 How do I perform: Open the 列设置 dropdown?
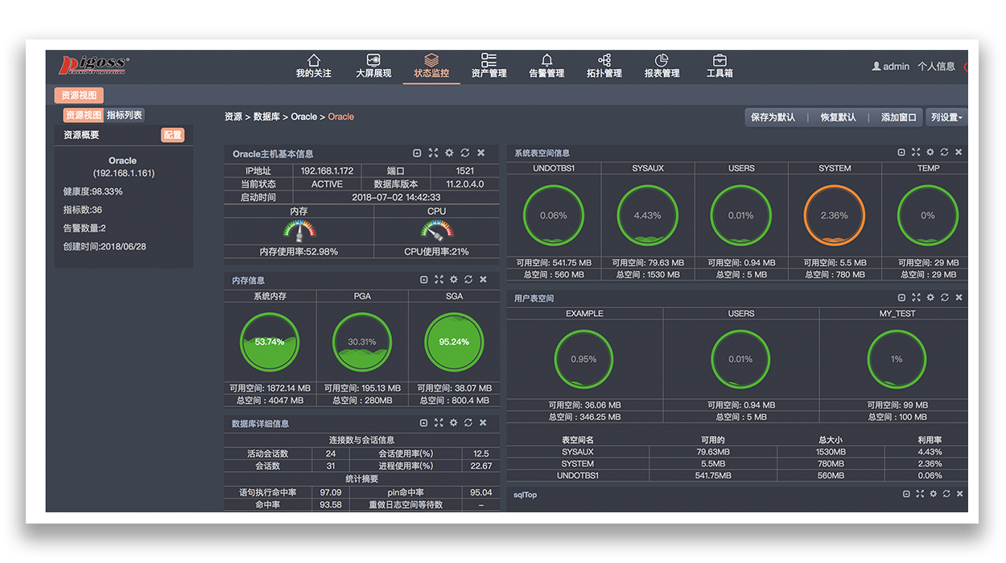(x=946, y=117)
